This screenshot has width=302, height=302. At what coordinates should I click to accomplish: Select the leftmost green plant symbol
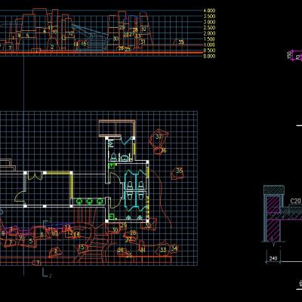tap(79, 201)
